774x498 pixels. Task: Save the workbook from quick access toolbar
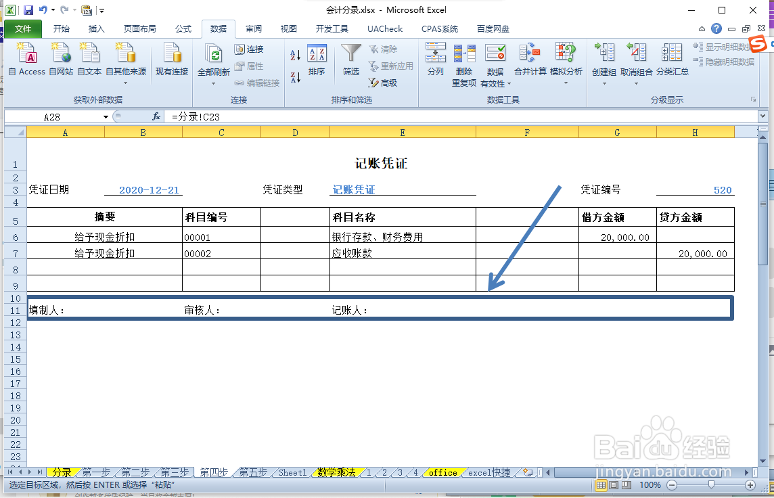click(x=28, y=10)
